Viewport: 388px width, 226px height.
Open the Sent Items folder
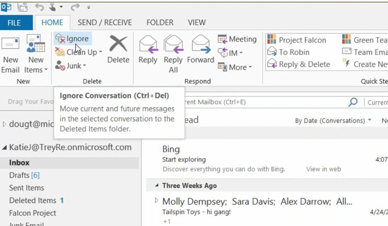click(x=26, y=188)
